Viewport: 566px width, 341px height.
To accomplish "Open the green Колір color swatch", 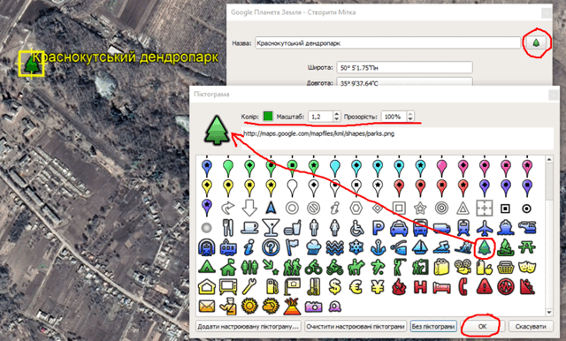I will 268,116.
